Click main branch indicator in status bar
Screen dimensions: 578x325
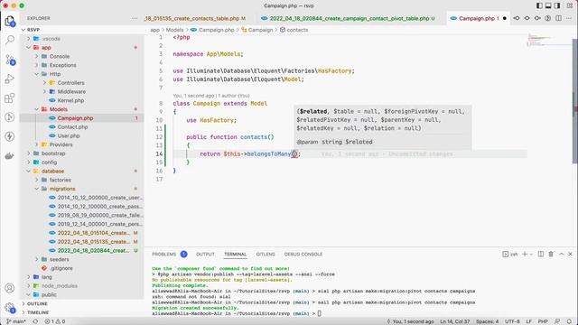[16, 321]
